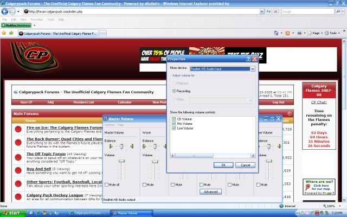347x217 pixels.
Task: Click the Advanced button in Master Volume
Action: (210, 192)
